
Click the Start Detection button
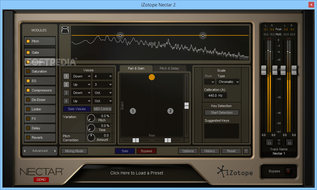click(221, 113)
